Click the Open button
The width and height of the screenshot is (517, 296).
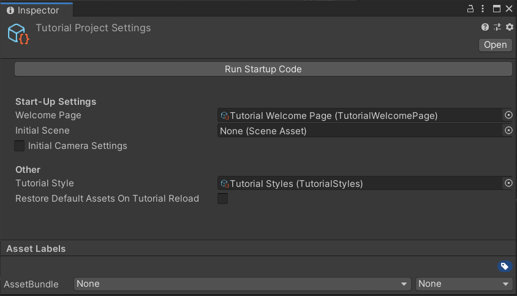click(495, 45)
